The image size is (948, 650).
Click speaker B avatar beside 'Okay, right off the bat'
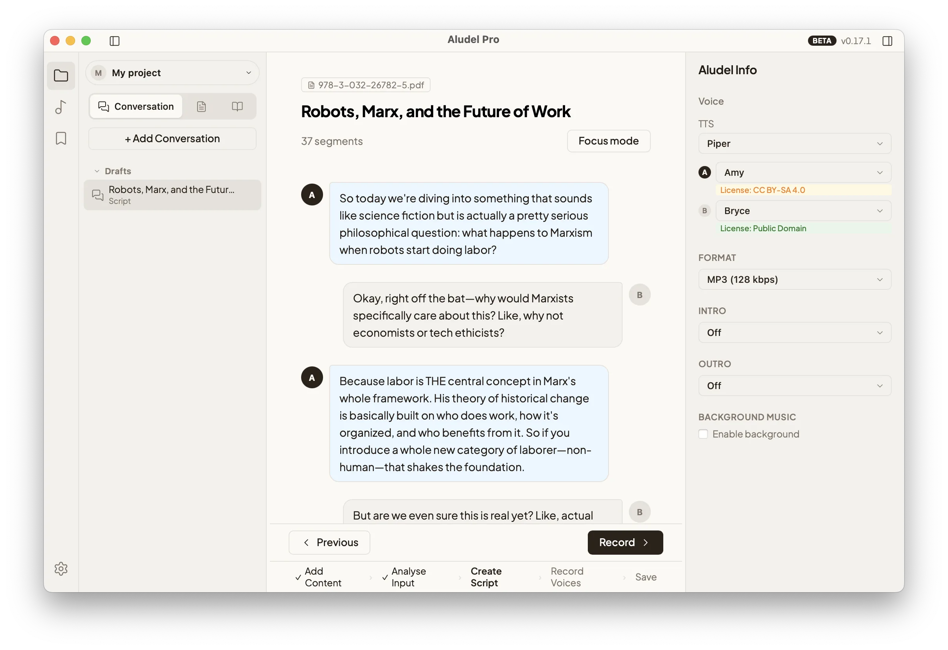[639, 295]
